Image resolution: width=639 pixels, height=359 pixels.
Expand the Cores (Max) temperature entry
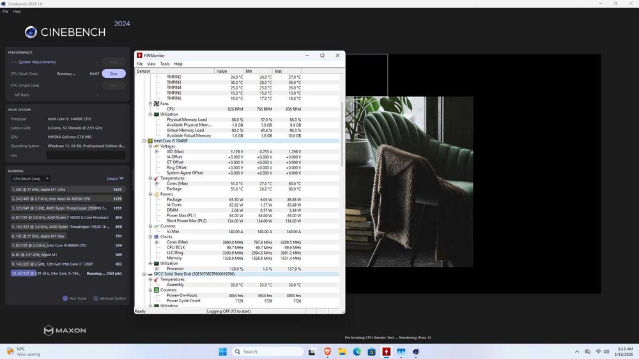click(157, 183)
